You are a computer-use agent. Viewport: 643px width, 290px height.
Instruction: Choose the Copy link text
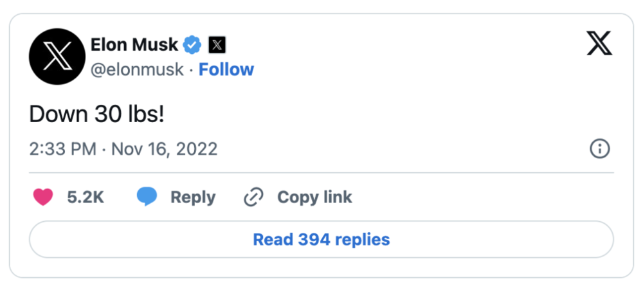pyautogui.click(x=314, y=197)
